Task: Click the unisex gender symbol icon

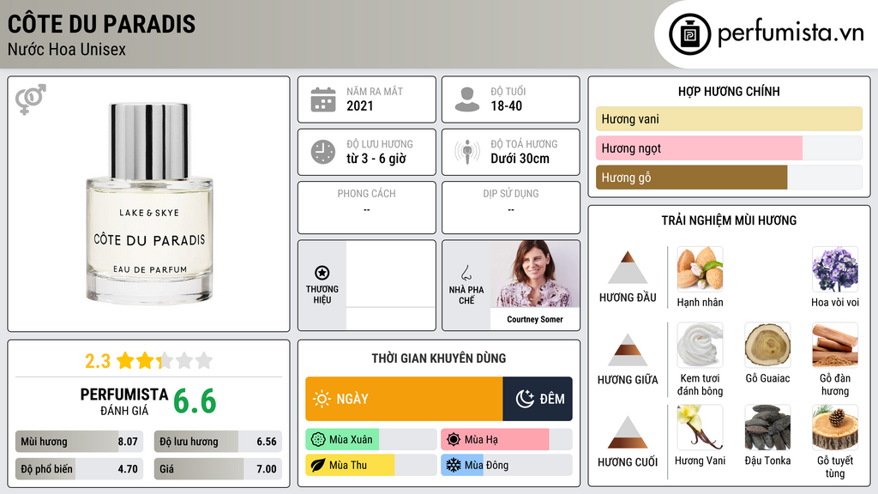Action: (x=30, y=99)
